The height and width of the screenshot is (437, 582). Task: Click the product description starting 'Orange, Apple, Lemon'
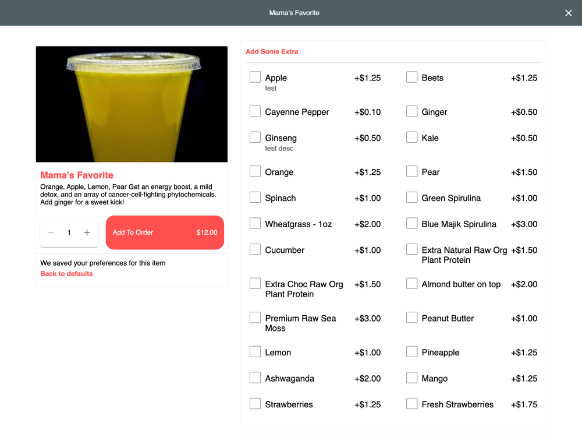(x=128, y=195)
